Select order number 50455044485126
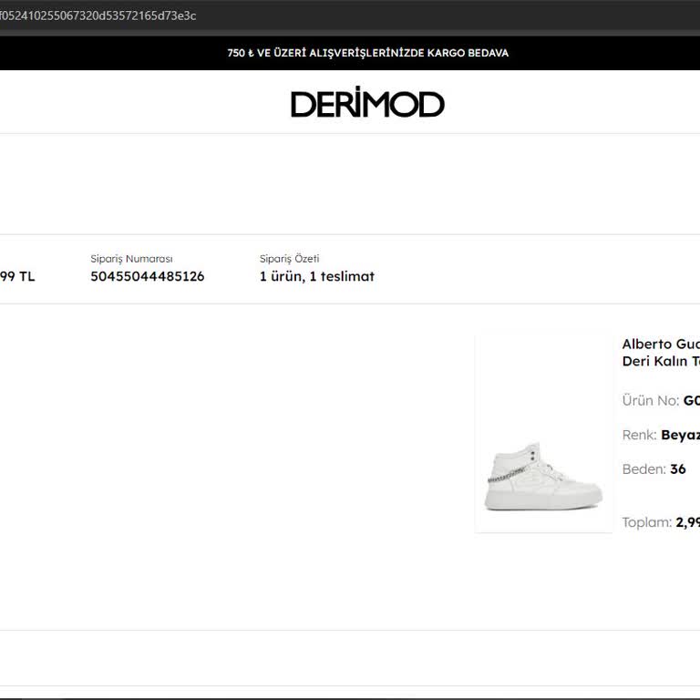Screen dimensions: 700x700 pyautogui.click(x=148, y=276)
